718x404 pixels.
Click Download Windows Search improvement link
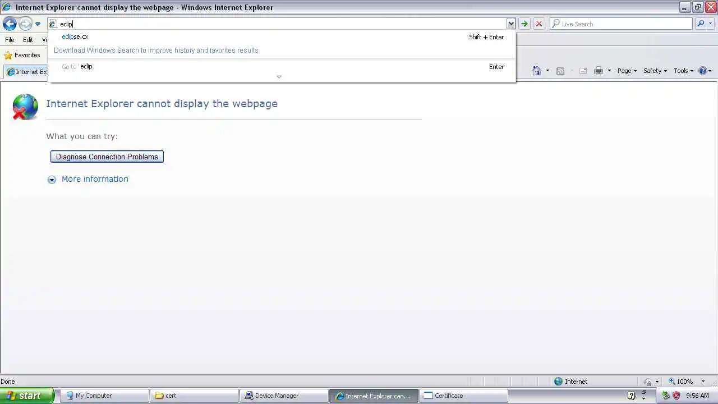(x=156, y=50)
